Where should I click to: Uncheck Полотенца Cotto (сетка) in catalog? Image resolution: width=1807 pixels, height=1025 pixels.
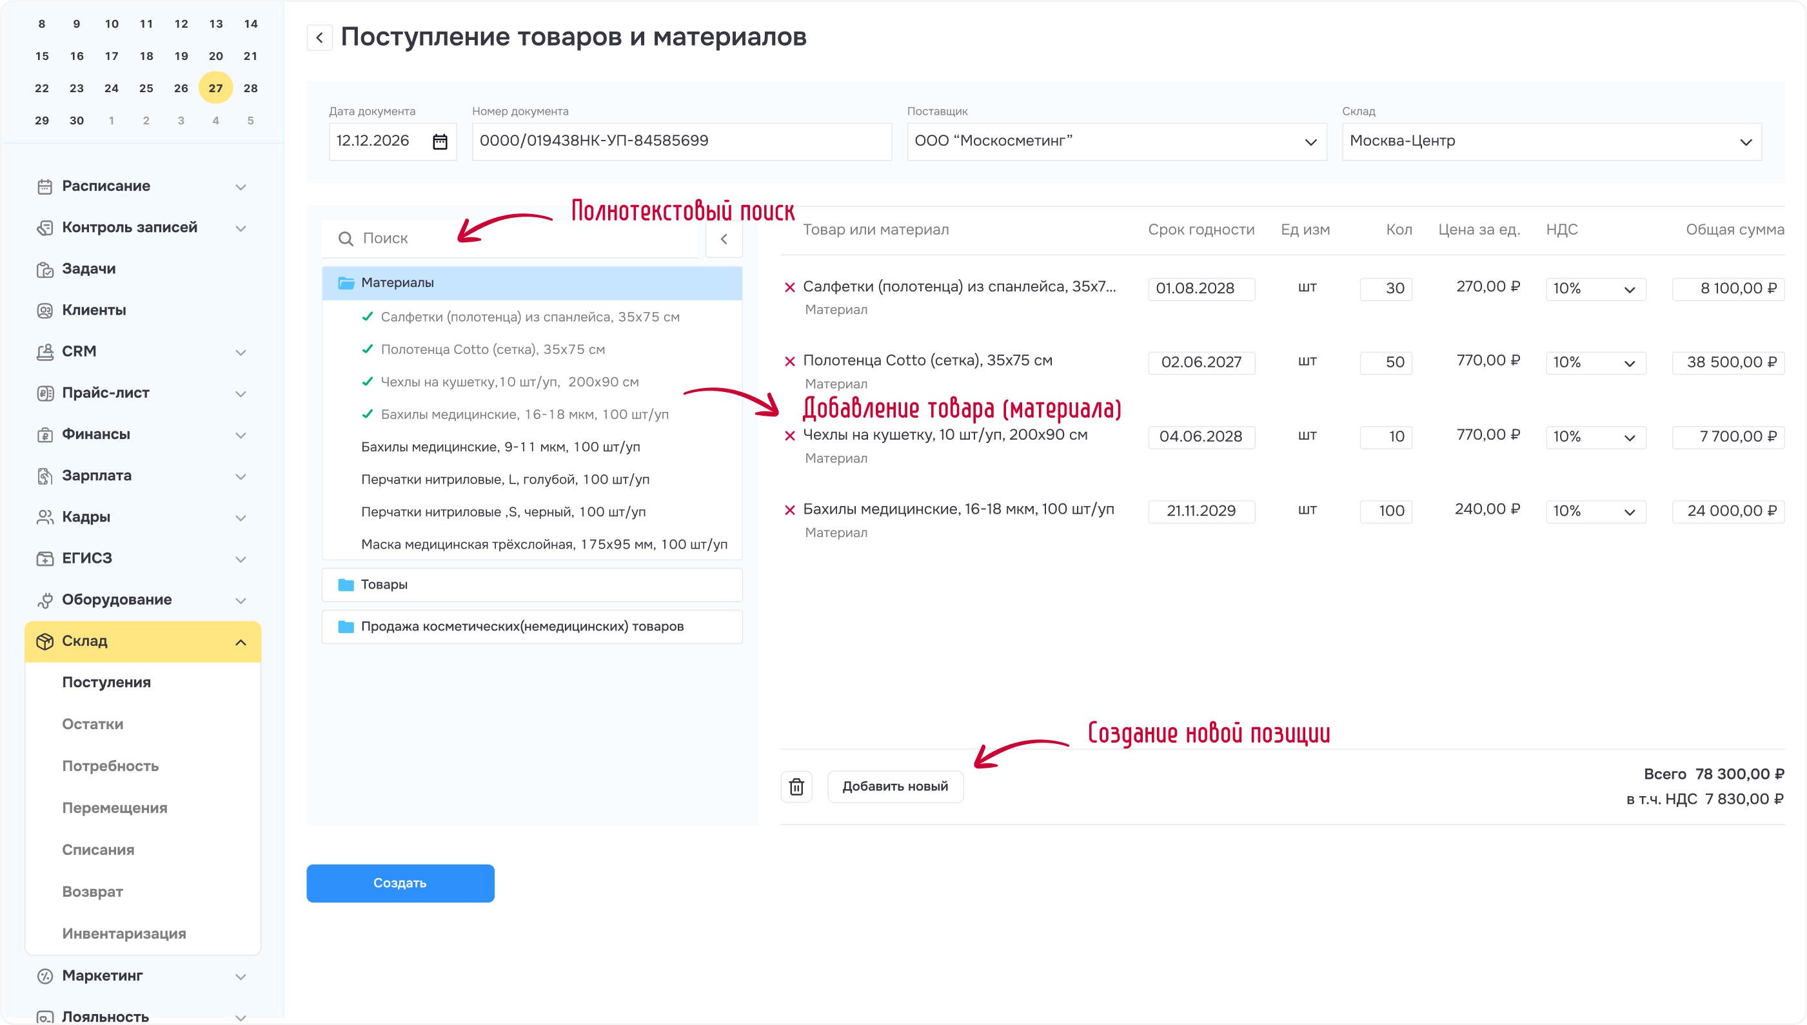[367, 349]
